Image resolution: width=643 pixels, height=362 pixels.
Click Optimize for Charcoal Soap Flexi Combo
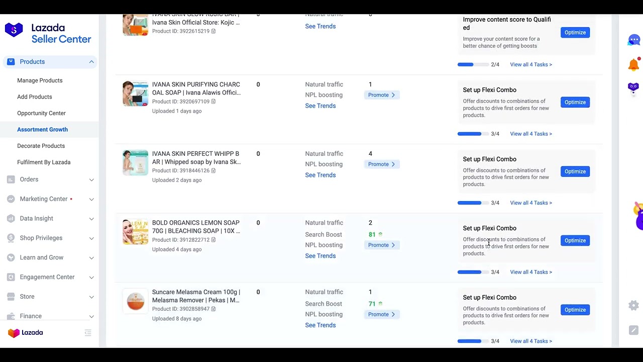575,102
